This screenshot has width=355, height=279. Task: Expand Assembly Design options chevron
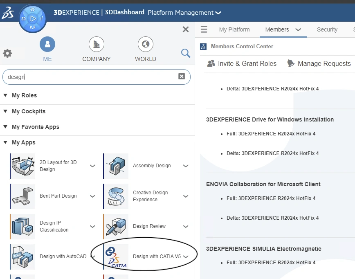[x=186, y=166]
